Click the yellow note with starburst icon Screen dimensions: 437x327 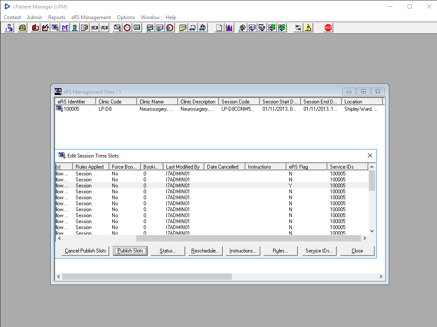[x=84, y=28]
